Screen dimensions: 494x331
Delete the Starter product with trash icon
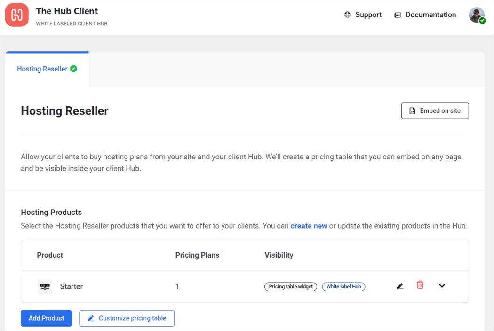(420, 285)
